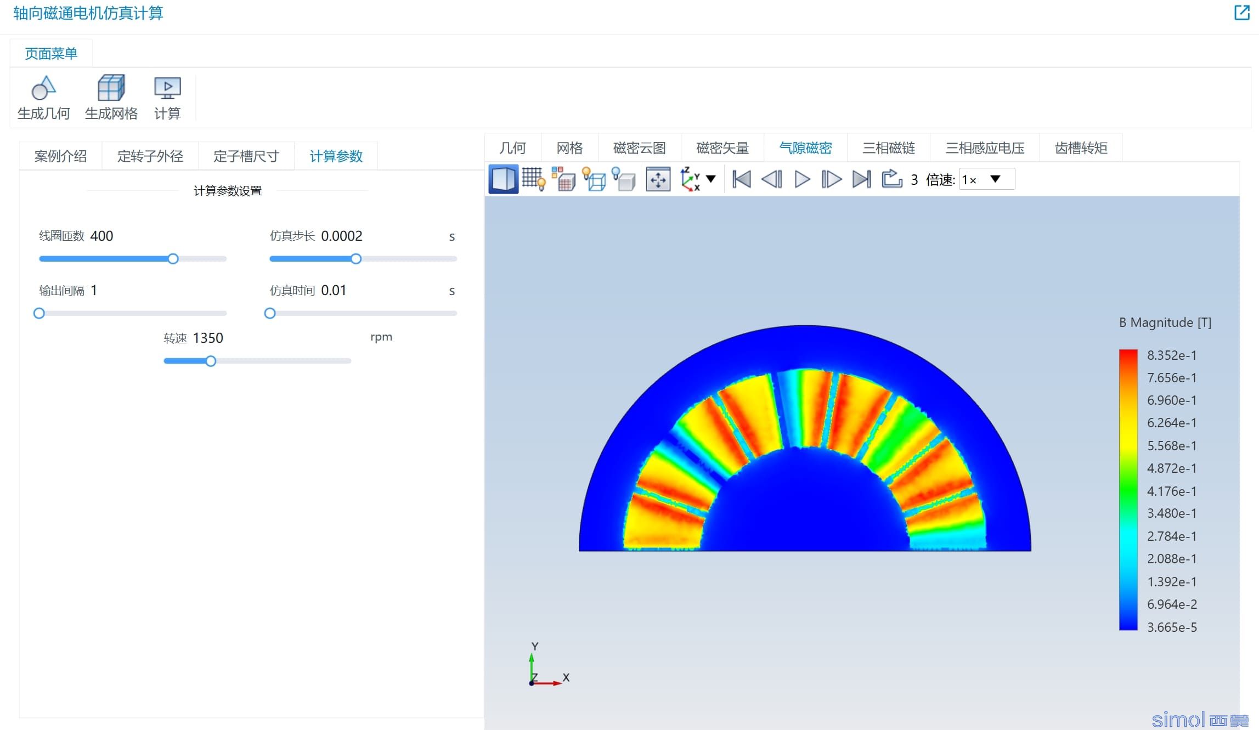This screenshot has height=730, width=1259.
Task: Toggle the mesh grid display icon
Action: point(533,179)
